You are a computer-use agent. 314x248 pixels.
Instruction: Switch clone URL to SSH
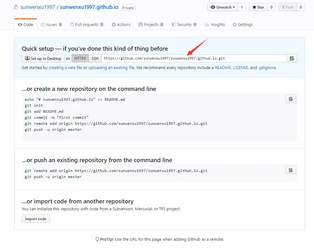[x=95, y=58]
